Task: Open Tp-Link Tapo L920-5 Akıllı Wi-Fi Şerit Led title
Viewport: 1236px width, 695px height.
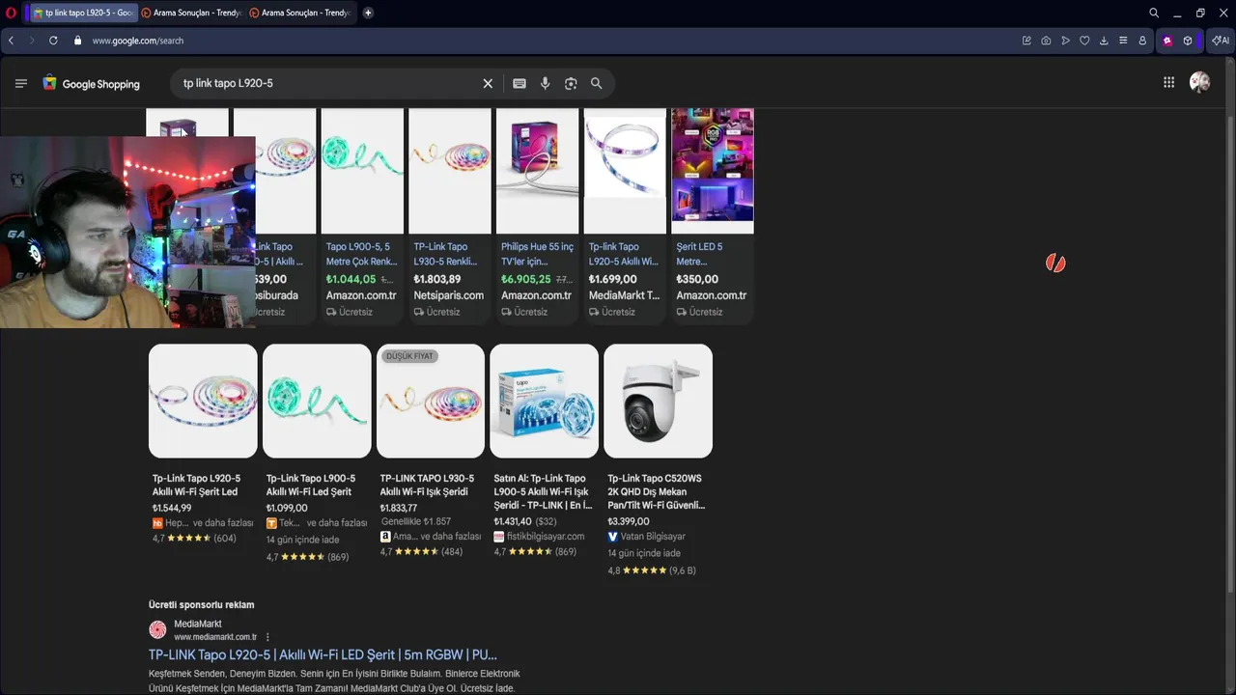Action: coord(197,485)
